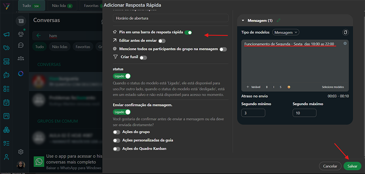Toggle Criar funil switch
This screenshot has height=174, width=365.
click(x=143, y=58)
